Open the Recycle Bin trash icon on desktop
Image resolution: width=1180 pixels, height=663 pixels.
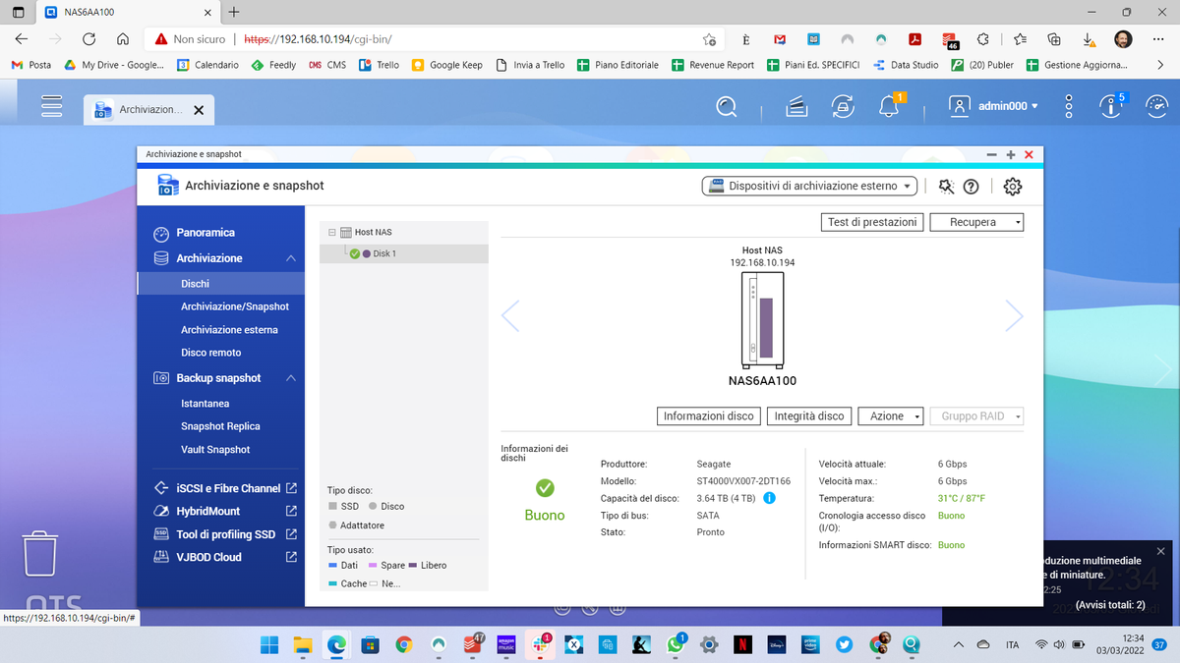40,553
